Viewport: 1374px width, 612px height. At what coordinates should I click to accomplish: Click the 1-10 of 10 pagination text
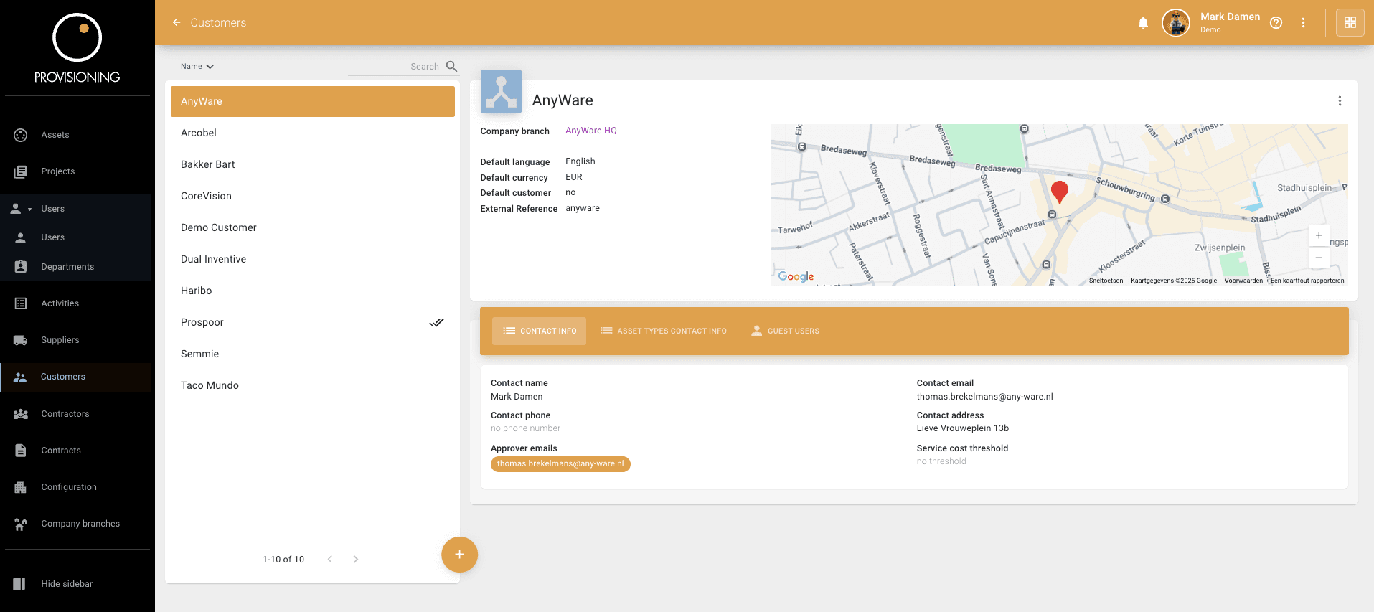[283, 560]
